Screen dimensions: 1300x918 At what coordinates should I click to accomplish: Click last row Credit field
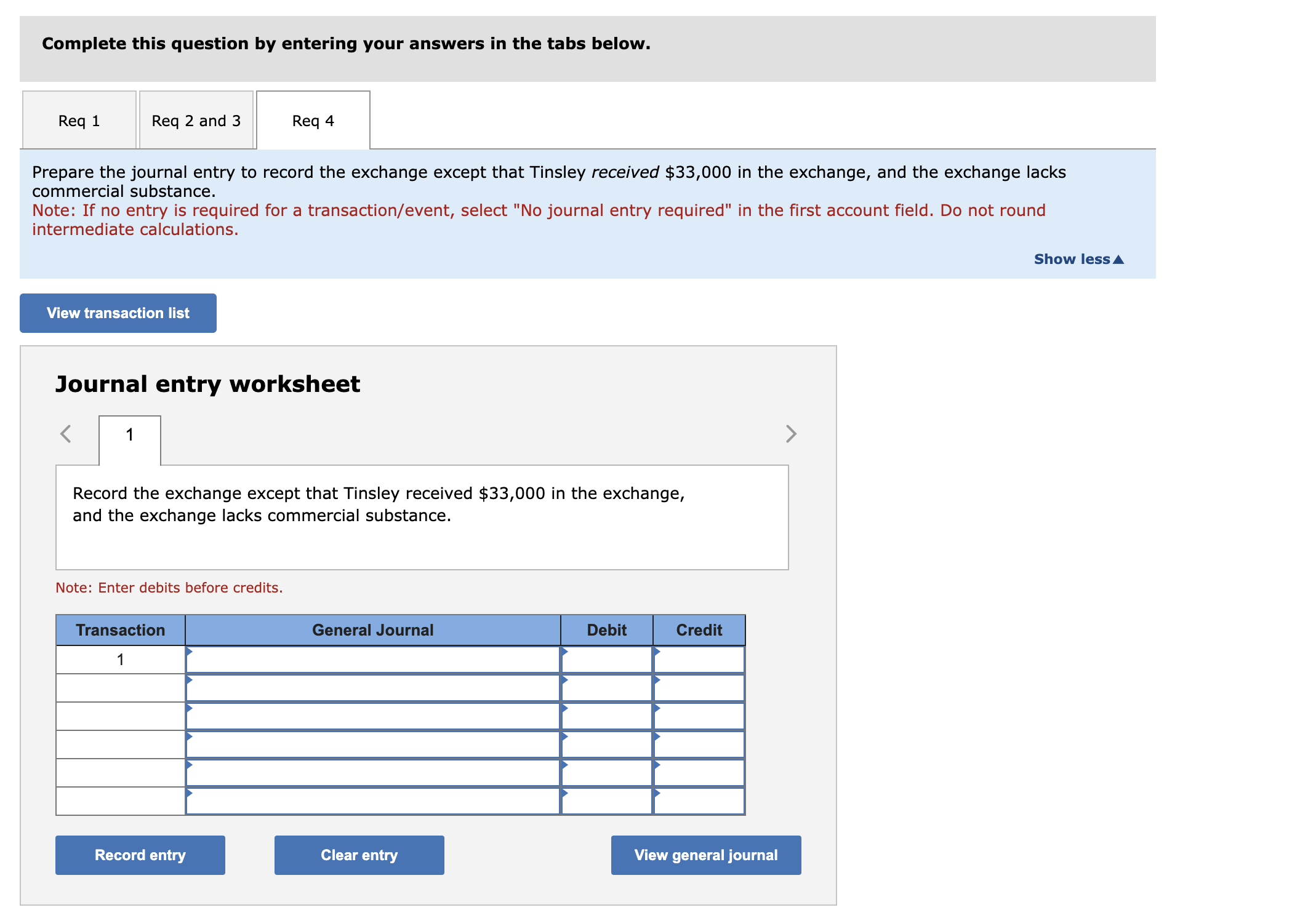coord(699,802)
